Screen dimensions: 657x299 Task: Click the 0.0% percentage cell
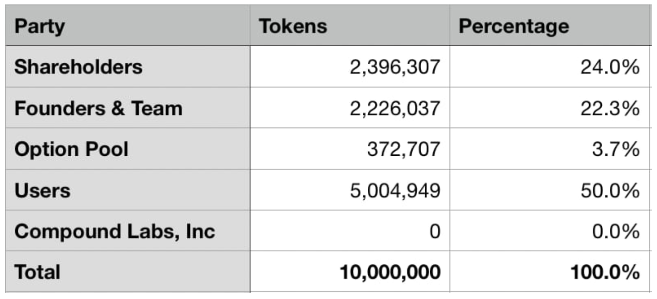click(550, 230)
